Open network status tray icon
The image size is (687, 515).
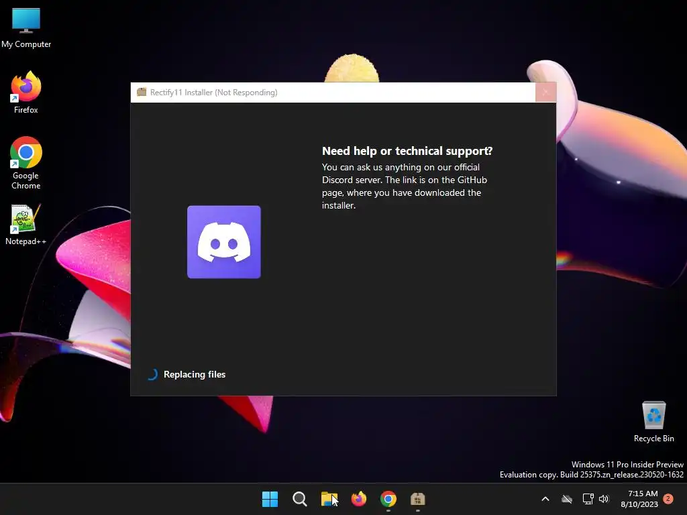click(588, 499)
